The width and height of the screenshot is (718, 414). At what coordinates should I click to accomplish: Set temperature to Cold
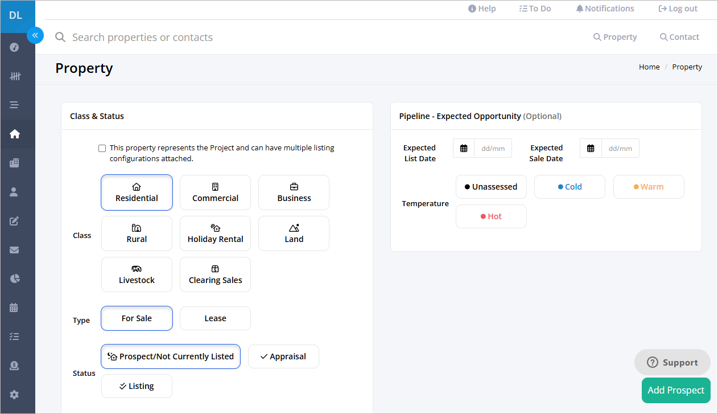(x=570, y=187)
